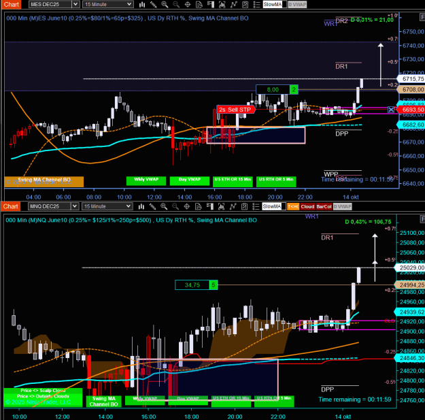Toggle the T<>K button on MNQ toolbar
The image size is (425, 420).
tap(293, 206)
